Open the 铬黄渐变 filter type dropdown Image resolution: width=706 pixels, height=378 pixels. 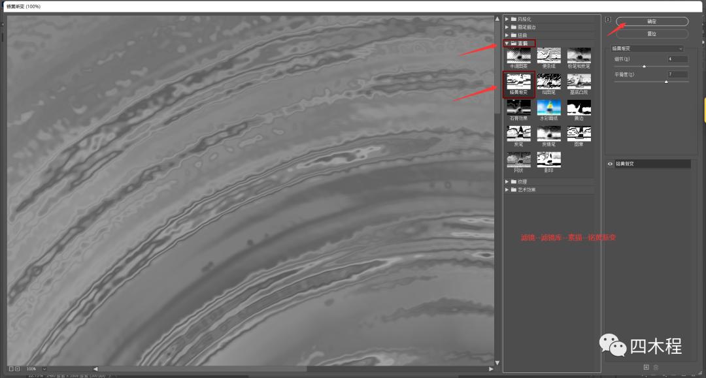(647, 48)
